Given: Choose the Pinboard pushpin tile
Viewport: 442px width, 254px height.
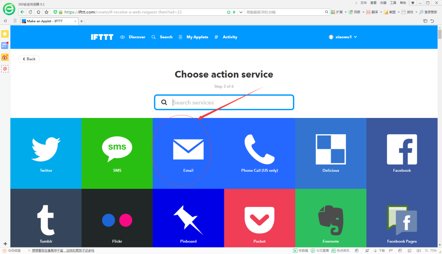Looking at the screenshot, I should [x=188, y=218].
